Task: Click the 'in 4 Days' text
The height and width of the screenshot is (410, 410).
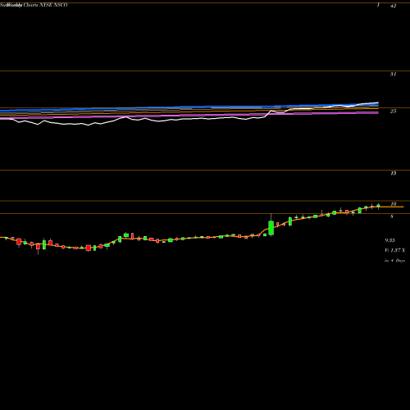Action: click(394, 261)
